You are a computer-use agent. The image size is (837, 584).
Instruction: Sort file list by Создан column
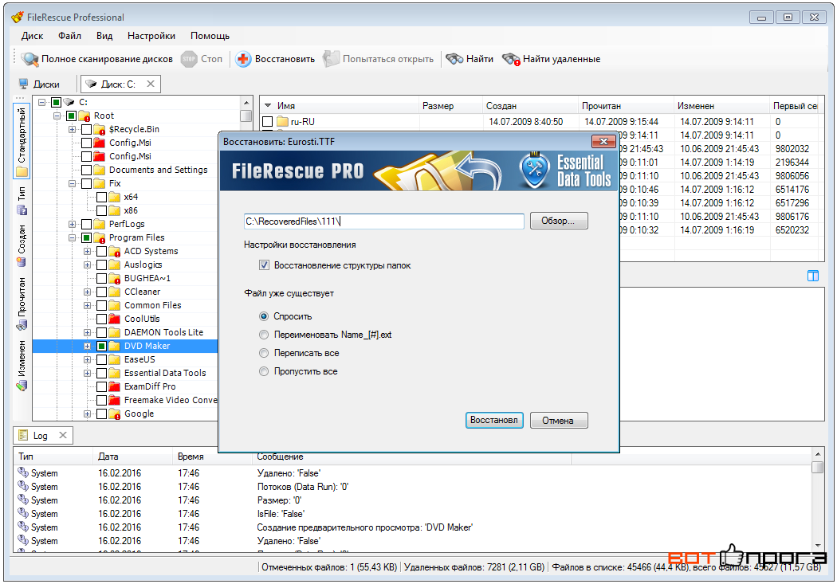pyautogui.click(x=530, y=106)
